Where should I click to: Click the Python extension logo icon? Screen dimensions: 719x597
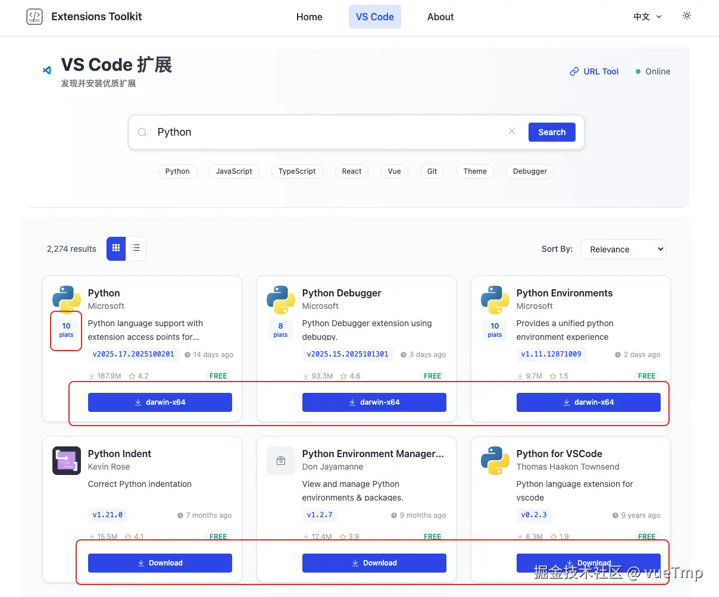point(67,300)
